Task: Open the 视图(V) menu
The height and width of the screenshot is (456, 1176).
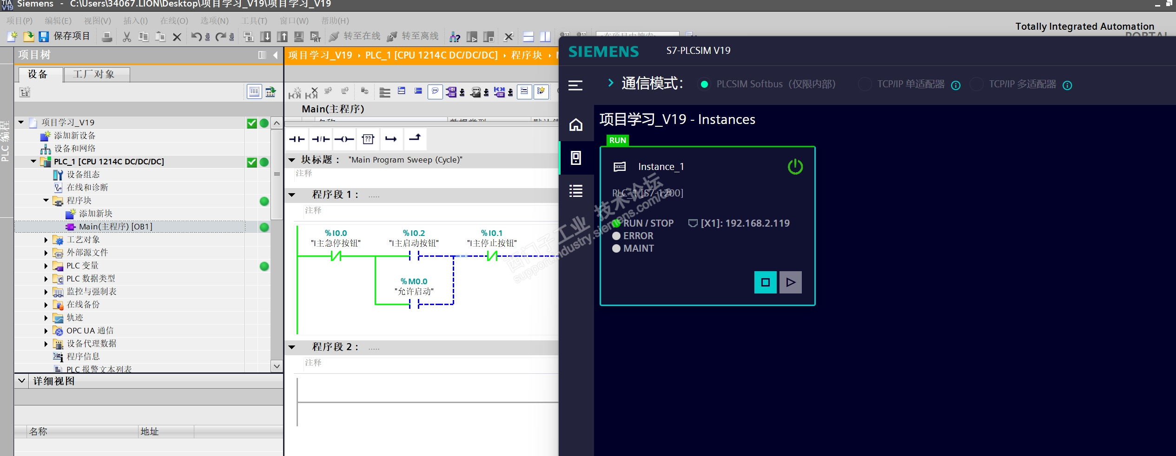Action: click(x=98, y=21)
